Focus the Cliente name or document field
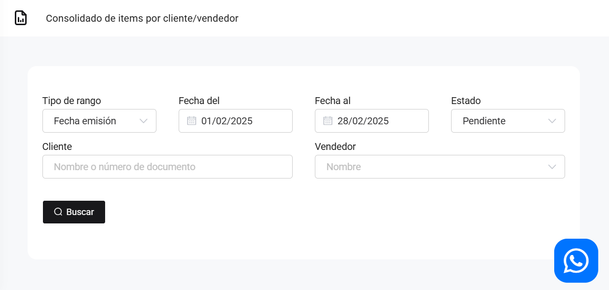 pyautogui.click(x=167, y=167)
